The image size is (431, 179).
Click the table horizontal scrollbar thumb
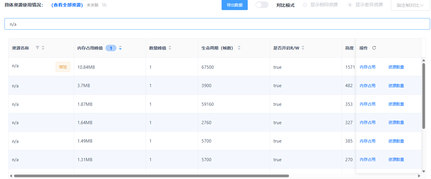(x=151, y=176)
